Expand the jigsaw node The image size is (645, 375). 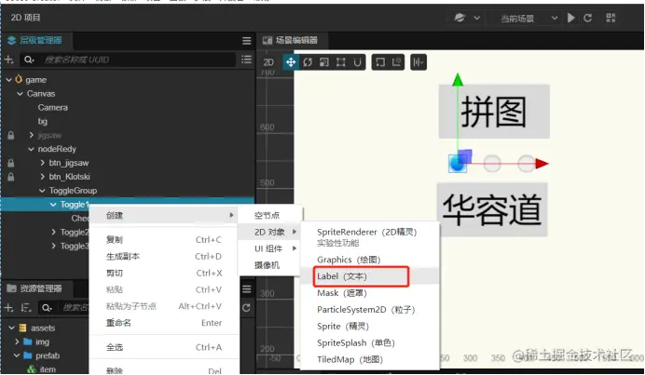(x=32, y=135)
